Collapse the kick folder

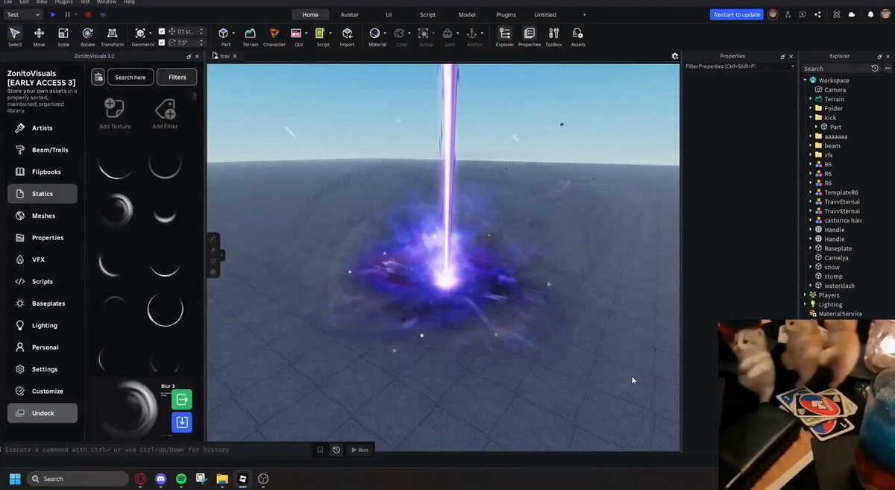pyautogui.click(x=811, y=117)
